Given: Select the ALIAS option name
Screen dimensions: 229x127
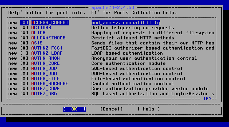Looking at the screenshot, I should click(38, 33).
